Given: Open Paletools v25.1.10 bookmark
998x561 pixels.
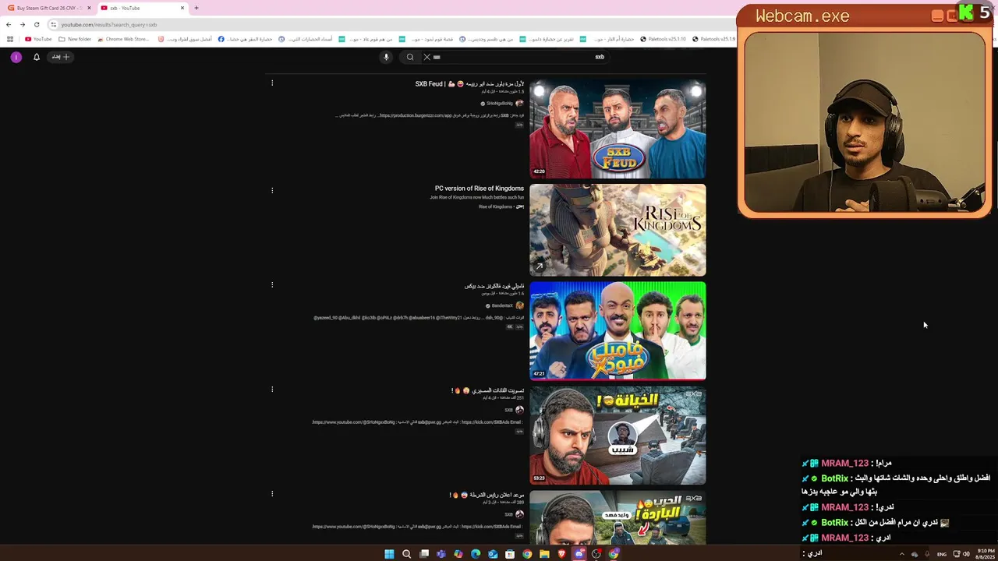Looking at the screenshot, I should [x=663, y=39].
